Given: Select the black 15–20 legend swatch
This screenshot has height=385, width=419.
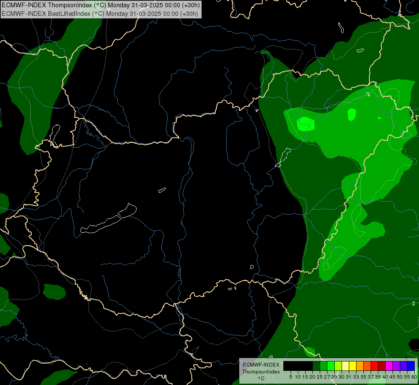Looking at the screenshot, I should (309, 366).
